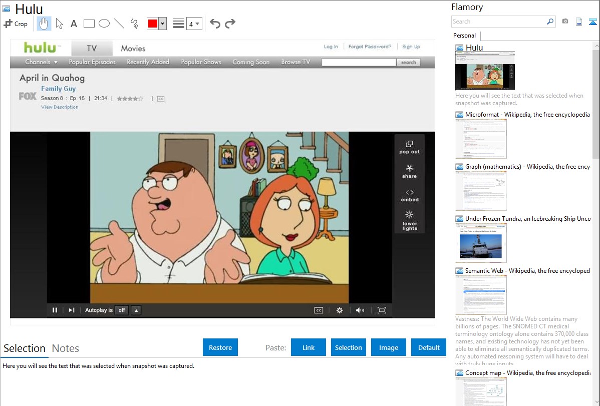The width and height of the screenshot is (600, 406).
Task: Paste as Link button
Action: (309, 347)
